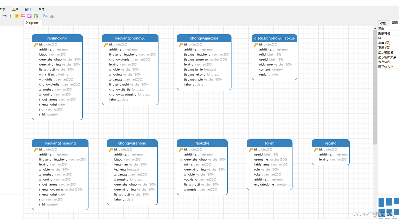Click the 表字体名 property row

[388, 62]
